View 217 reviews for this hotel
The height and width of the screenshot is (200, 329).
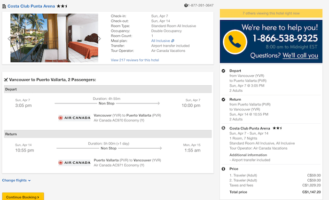tap(135, 60)
